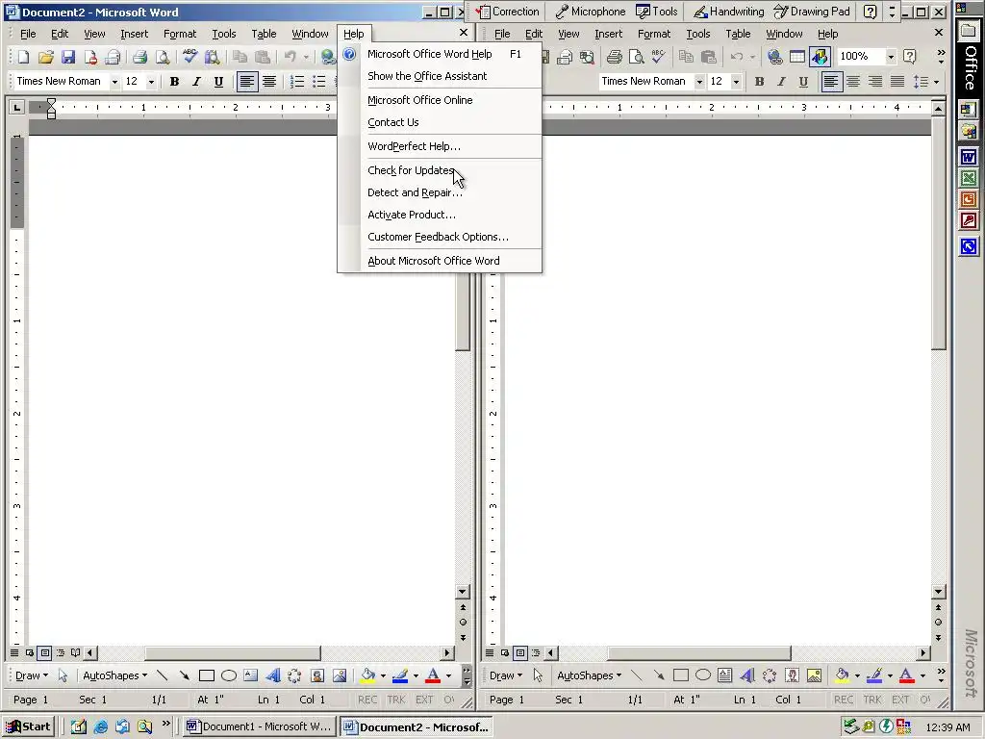The height and width of the screenshot is (739, 985).
Task: Toggle Bold in right Word window
Action: [x=760, y=82]
